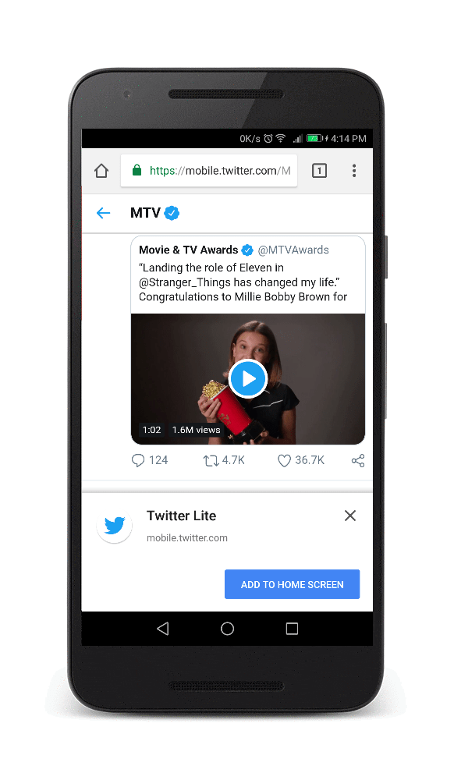Reply to tweet via comment icon

tap(138, 460)
